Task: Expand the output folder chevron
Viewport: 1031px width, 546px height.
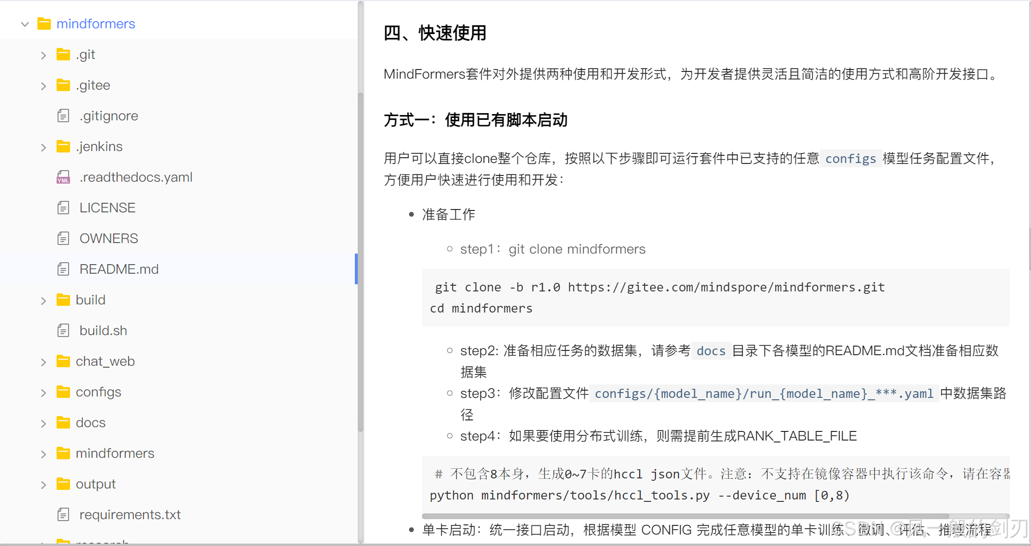Action: (x=44, y=485)
